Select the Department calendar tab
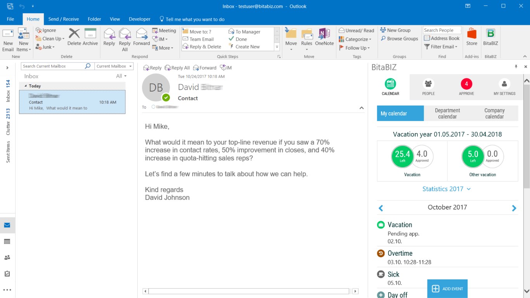Viewport: 530px width, 298px height. point(447,113)
